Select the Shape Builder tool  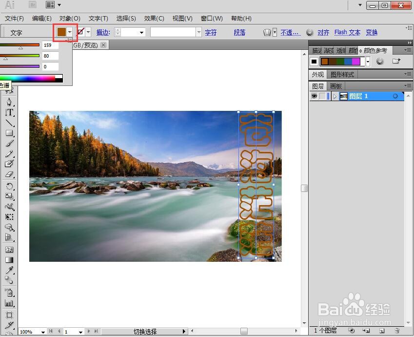[x=9, y=228]
